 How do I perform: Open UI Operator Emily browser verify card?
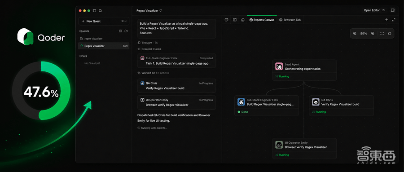point(177,102)
